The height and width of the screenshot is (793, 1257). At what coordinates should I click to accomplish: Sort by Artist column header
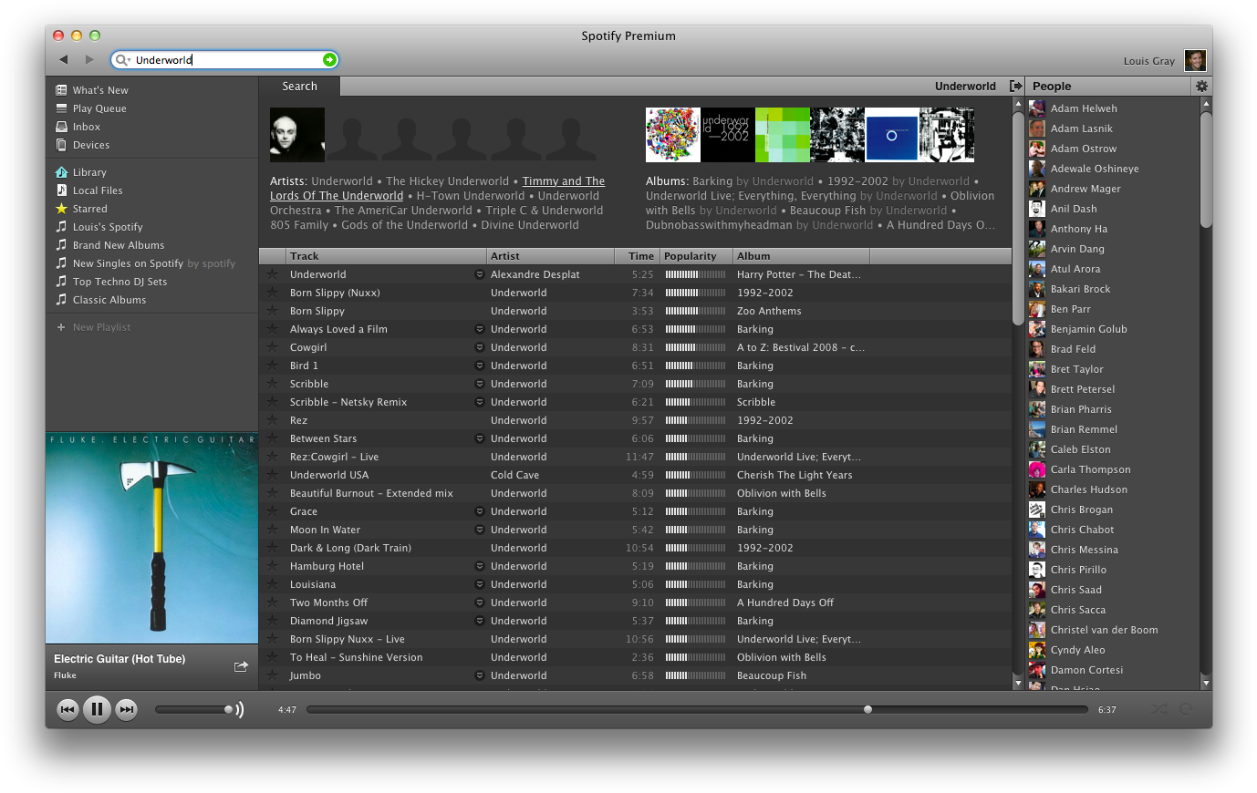click(549, 256)
